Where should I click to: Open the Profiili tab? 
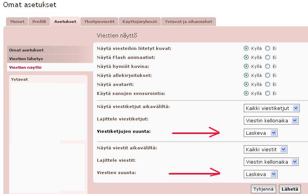click(x=39, y=22)
